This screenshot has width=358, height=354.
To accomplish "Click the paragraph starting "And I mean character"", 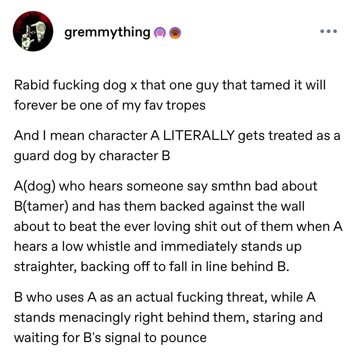I will (177, 145).
